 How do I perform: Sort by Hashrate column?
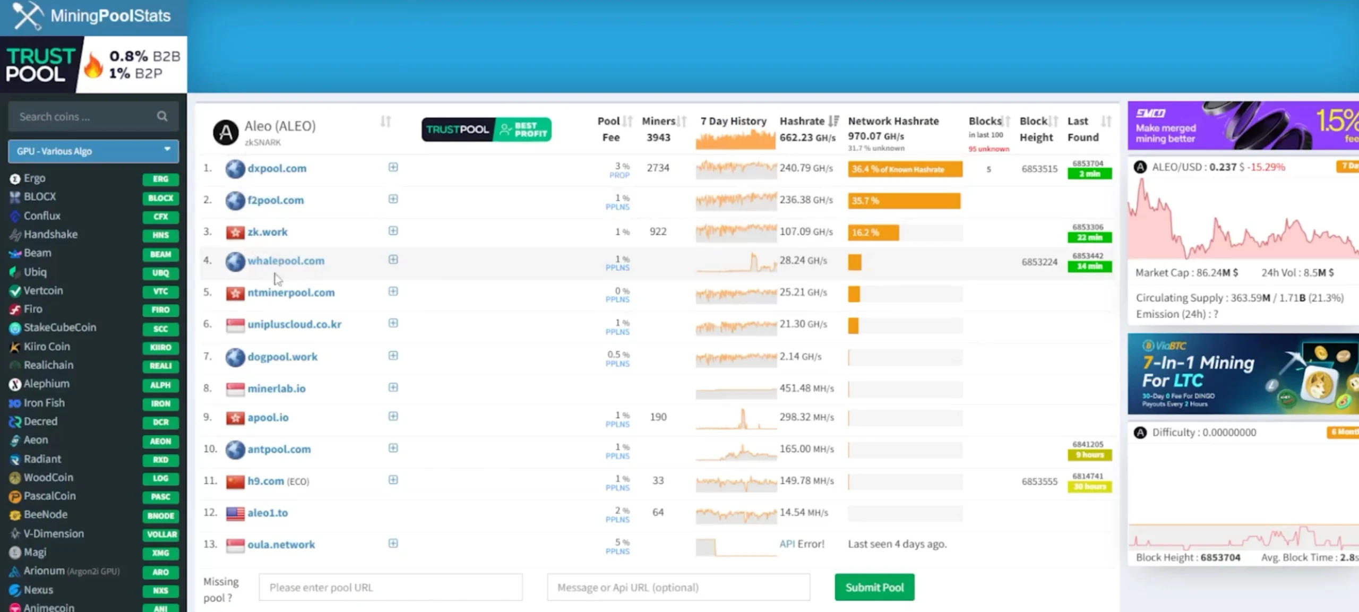833,122
